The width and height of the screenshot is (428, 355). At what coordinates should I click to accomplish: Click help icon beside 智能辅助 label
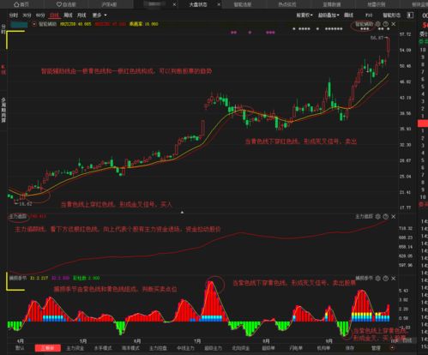coord(385,24)
